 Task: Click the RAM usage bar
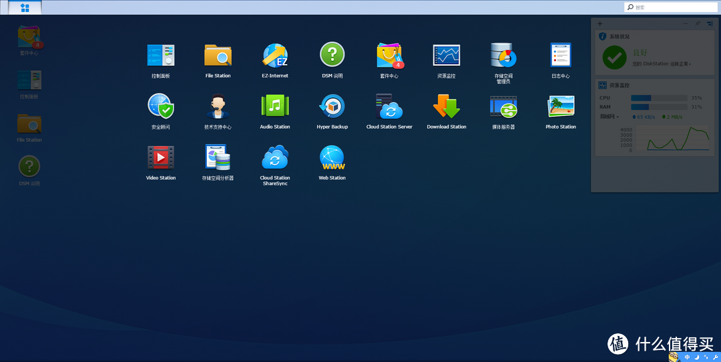[x=659, y=107]
